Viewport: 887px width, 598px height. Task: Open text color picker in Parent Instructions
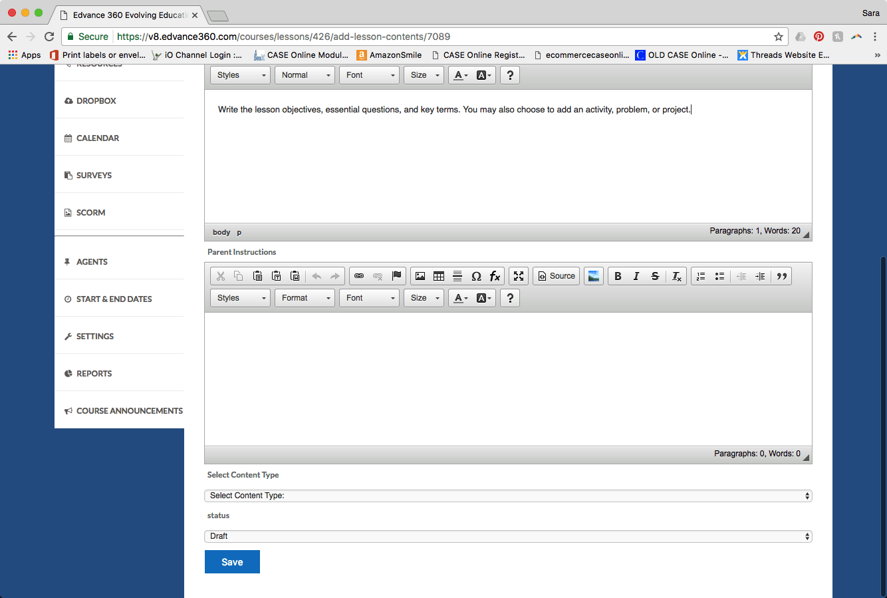click(461, 298)
